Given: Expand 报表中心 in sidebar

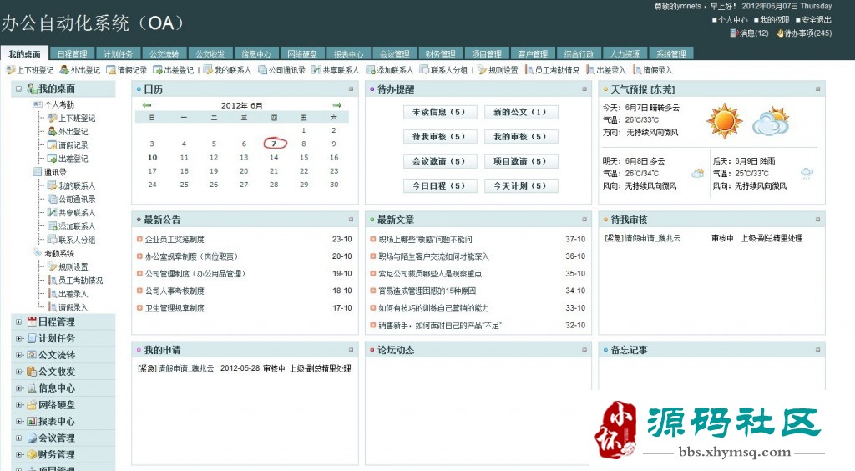Looking at the screenshot, I should 19,422.
